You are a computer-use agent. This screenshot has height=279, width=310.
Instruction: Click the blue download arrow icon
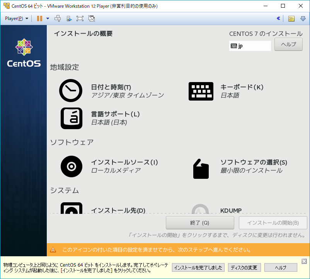click(x=303, y=18)
